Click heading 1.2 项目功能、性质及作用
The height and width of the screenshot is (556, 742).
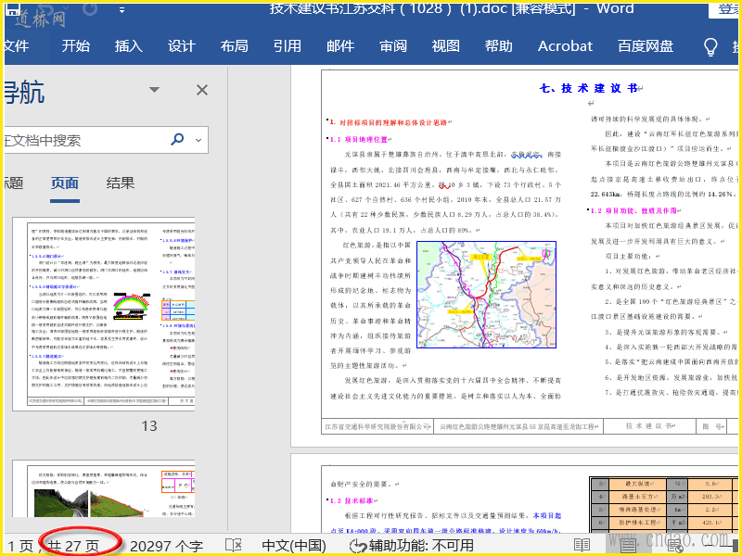(633, 211)
